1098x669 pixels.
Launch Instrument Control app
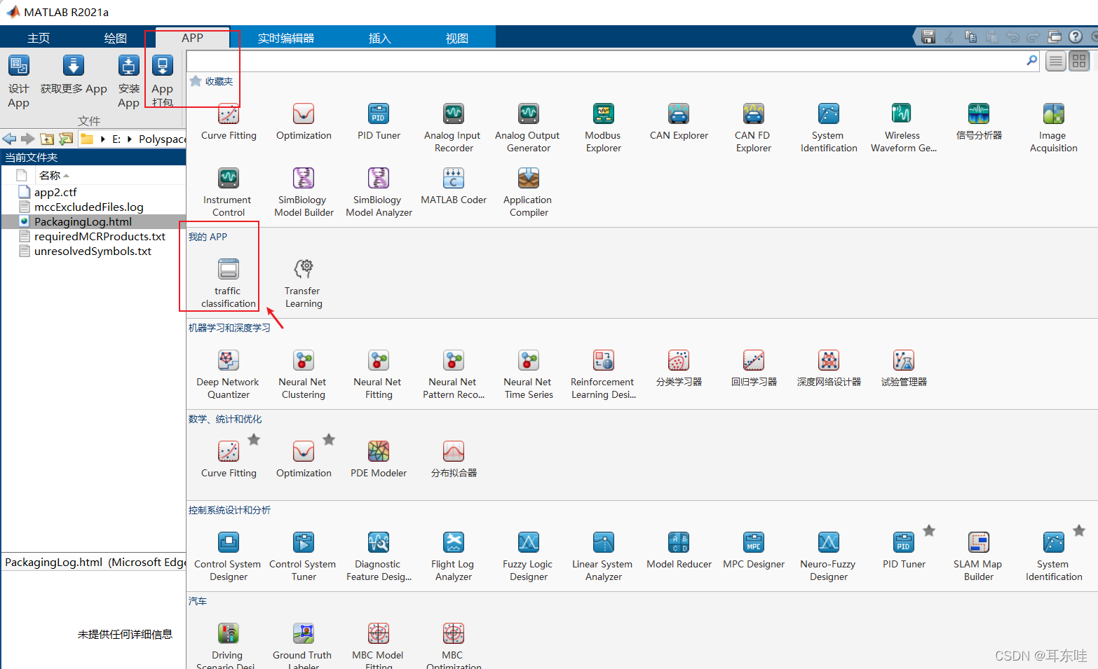point(229,193)
